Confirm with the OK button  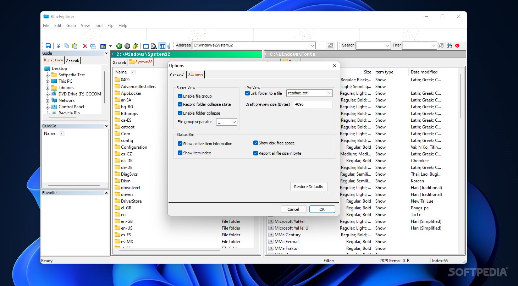[x=322, y=209]
